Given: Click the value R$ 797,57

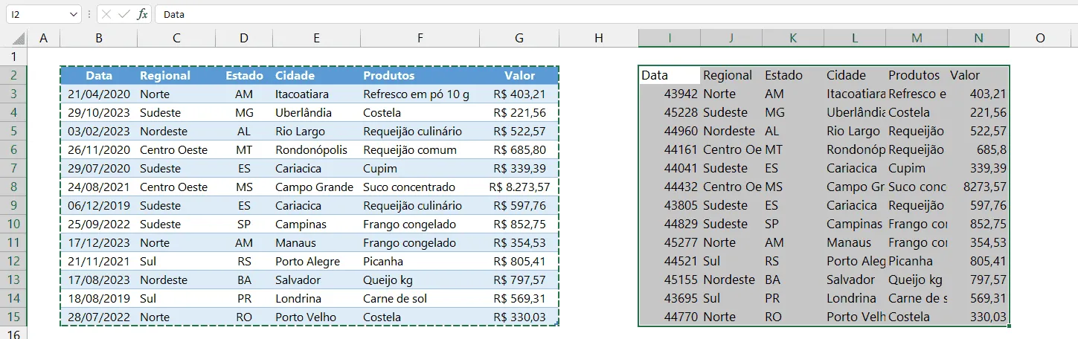Looking at the screenshot, I should tap(519, 280).
